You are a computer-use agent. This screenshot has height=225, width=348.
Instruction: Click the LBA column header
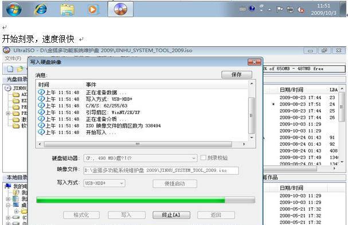click(x=333, y=90)
